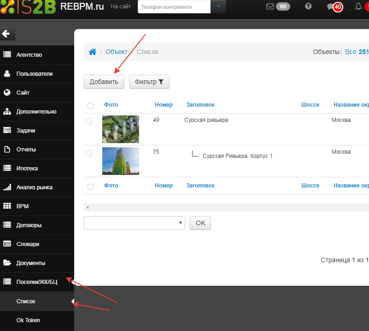Open the Фильтр filter button
369x331 pixels.
click(149, 82)
